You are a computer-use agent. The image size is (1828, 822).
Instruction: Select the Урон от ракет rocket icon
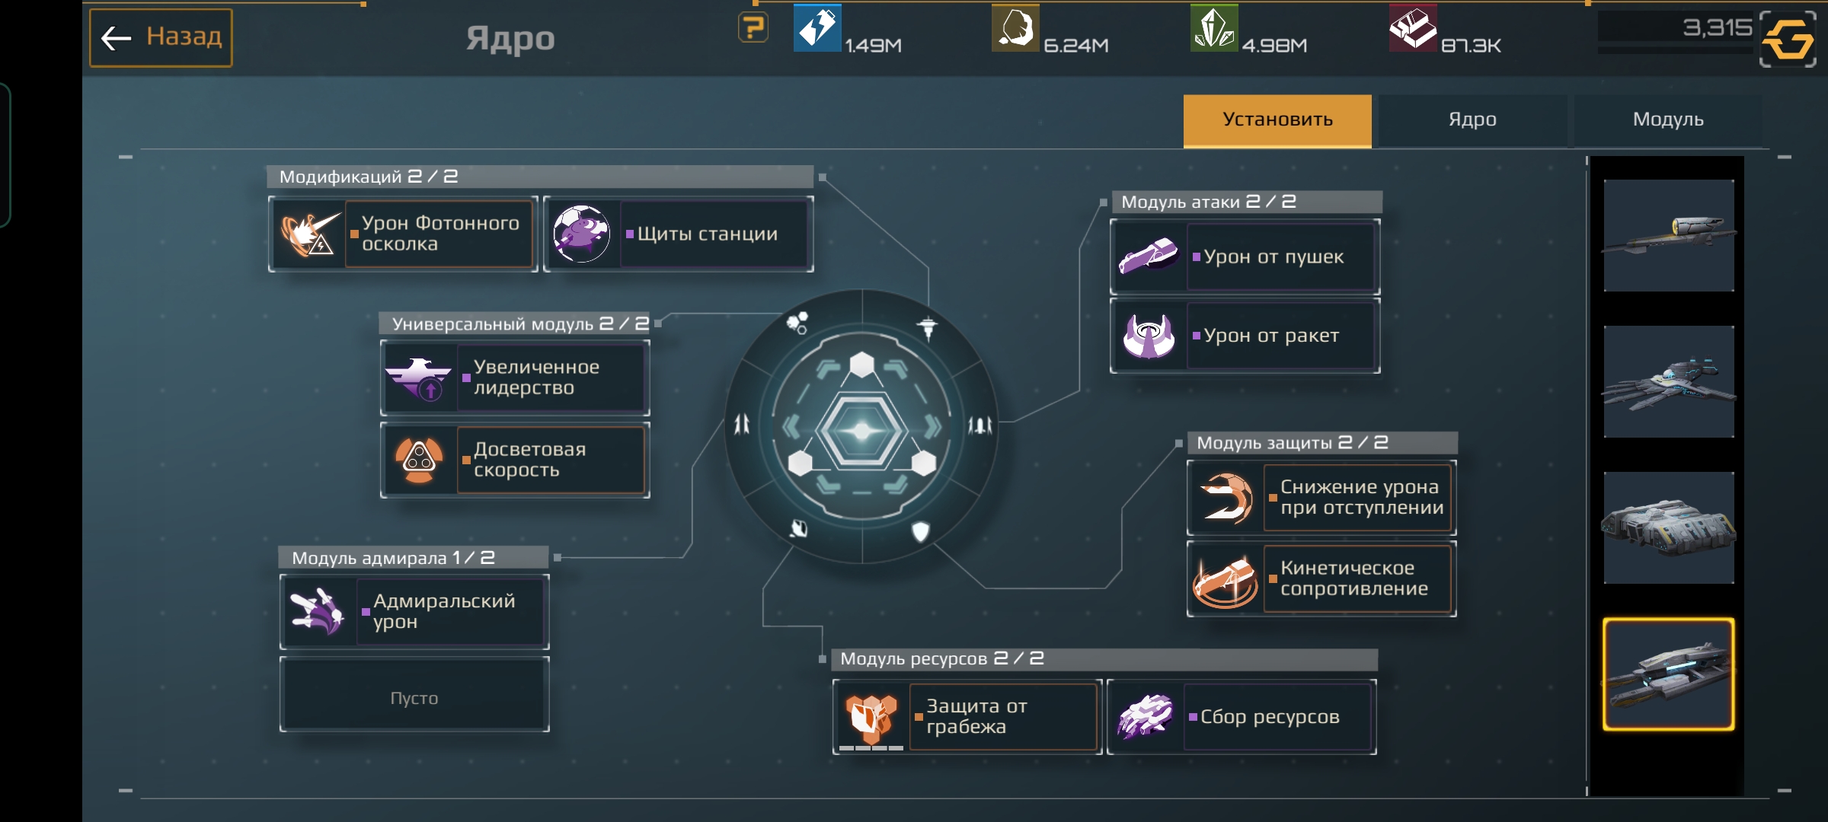click(x=1149, y=336)
